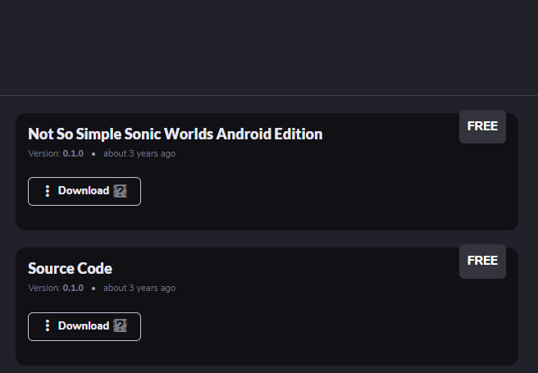Click the FREE badge on the Source Code card
This screenshot has height=373, width=538.
click(x=482, y=261)
